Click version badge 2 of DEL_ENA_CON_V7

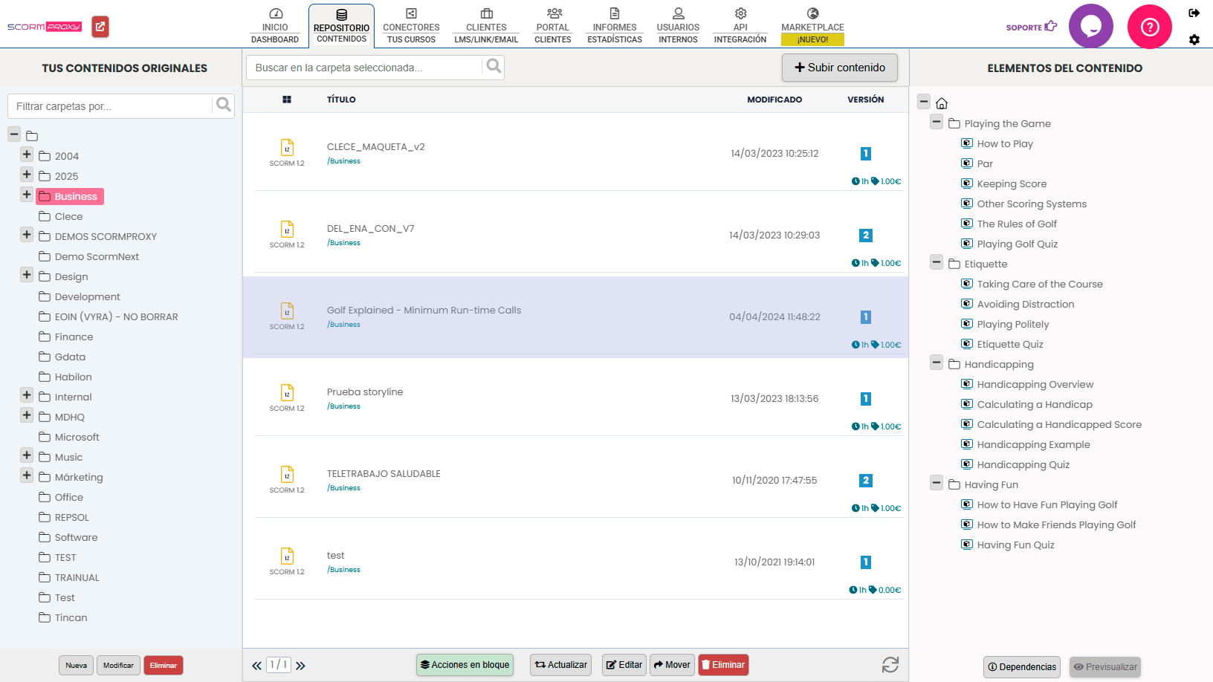[x=865, y=235]
